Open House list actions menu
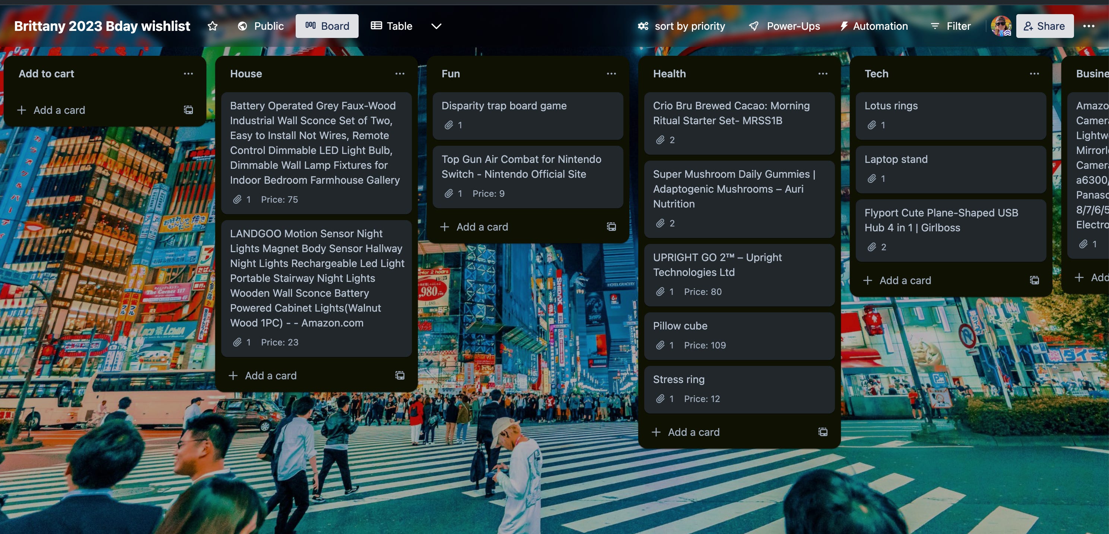1109x534 pixels. [x=400, y=74]
